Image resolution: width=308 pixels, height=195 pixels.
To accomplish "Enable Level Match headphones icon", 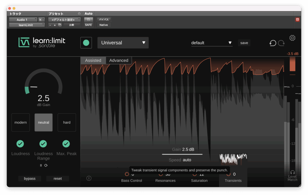I will pos(292,172).
